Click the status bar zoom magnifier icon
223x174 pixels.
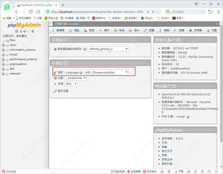click(216, 171)
